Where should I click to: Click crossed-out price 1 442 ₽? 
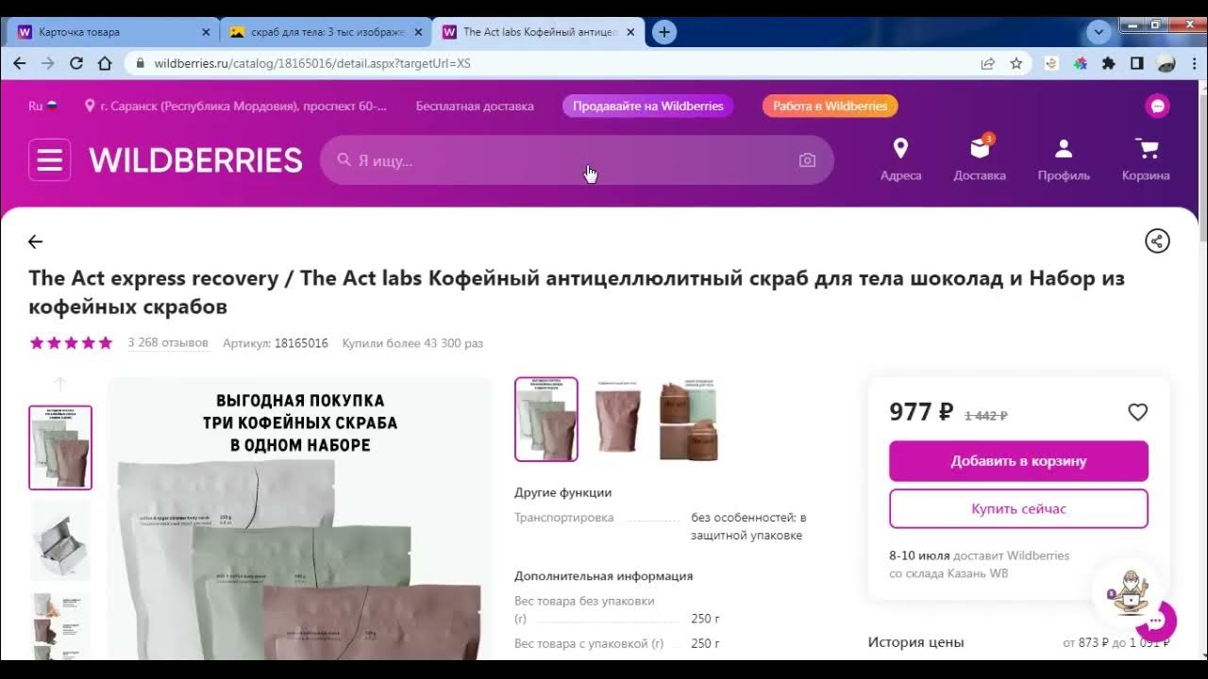coord(985,416)
